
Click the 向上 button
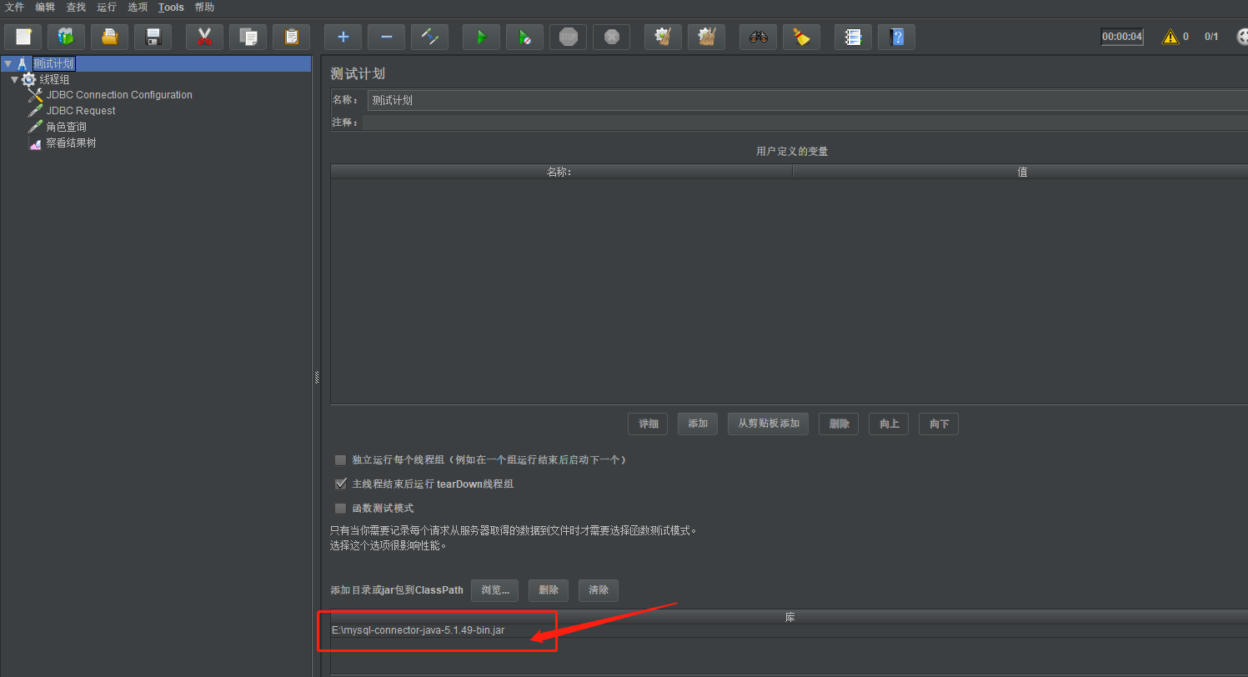pyautogui.click(x=889, y=424)
